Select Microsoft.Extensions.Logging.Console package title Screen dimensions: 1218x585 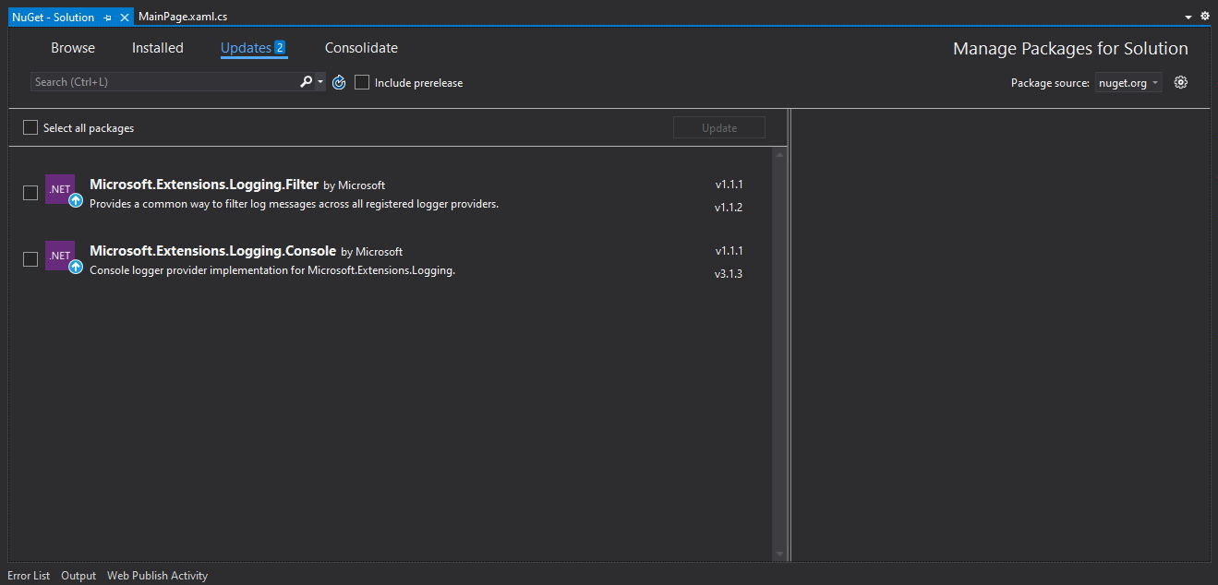coord(212,251)
